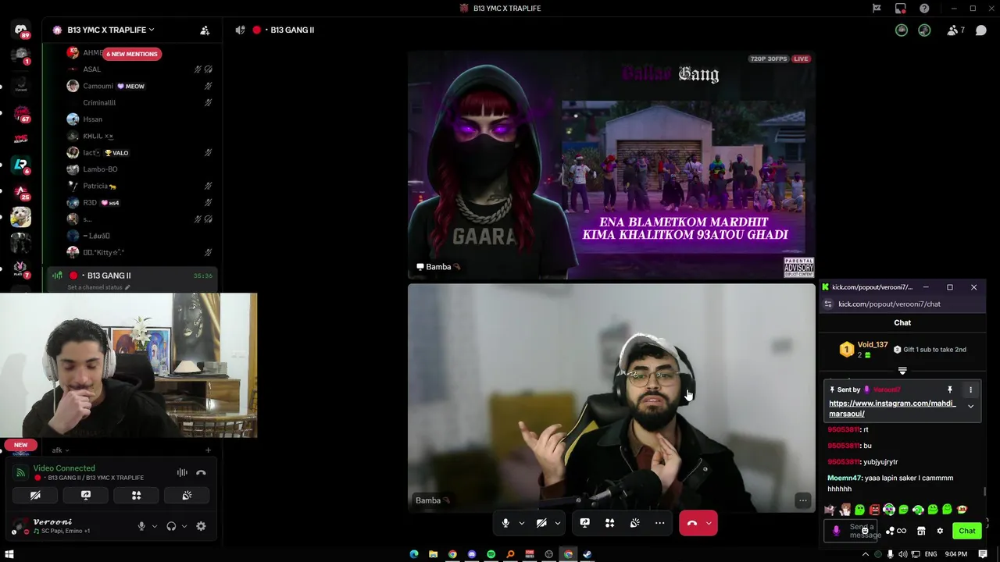
Task: Add channel with plus icon beside afk
Action: coord(208,450)
